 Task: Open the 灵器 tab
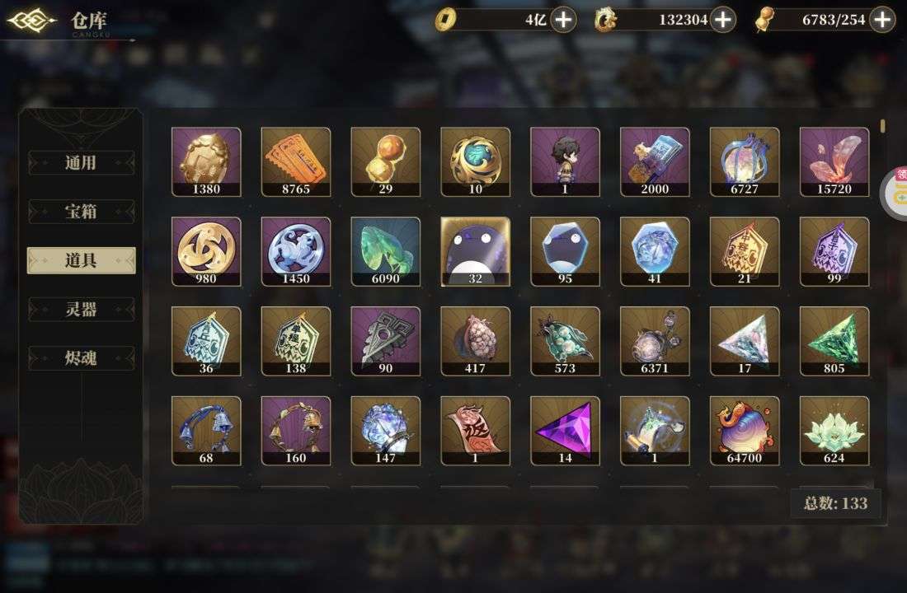[x=81, y=309]
